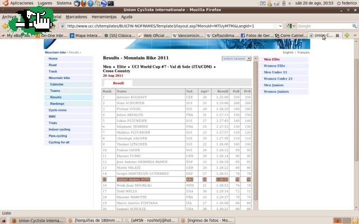Select Nino SCHURTER row name
The image size is (359, 224).
[130, 103]
